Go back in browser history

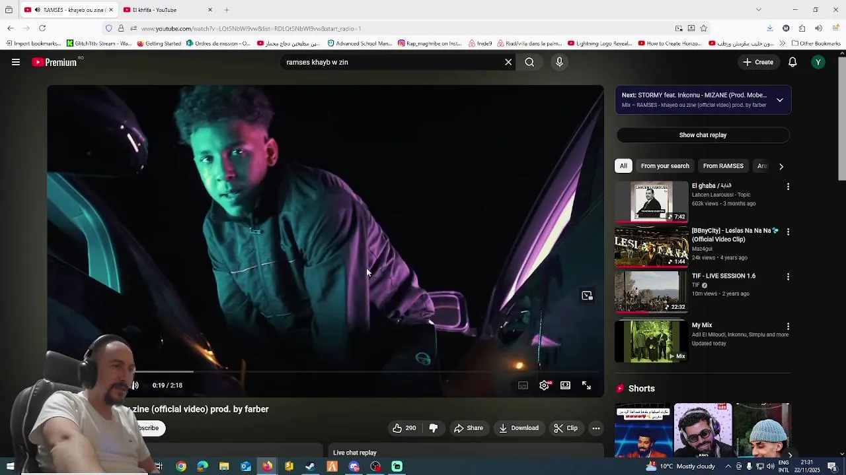(11, 28)
